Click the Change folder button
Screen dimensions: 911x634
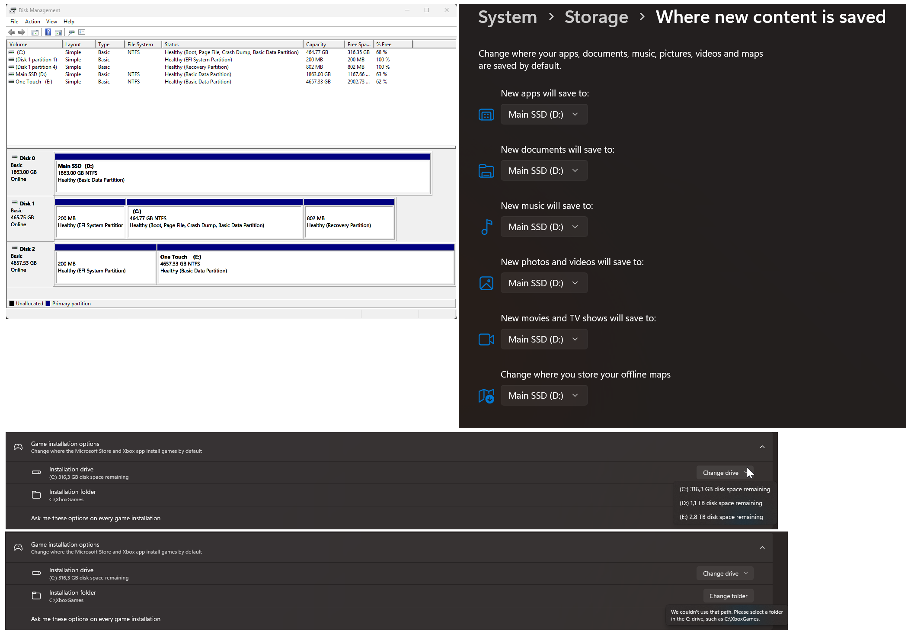click(728, 596)
